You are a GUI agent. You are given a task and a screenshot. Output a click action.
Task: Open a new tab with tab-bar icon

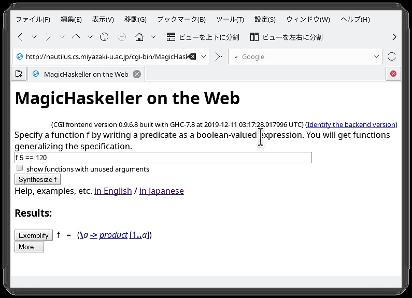[x=19, y=74]
